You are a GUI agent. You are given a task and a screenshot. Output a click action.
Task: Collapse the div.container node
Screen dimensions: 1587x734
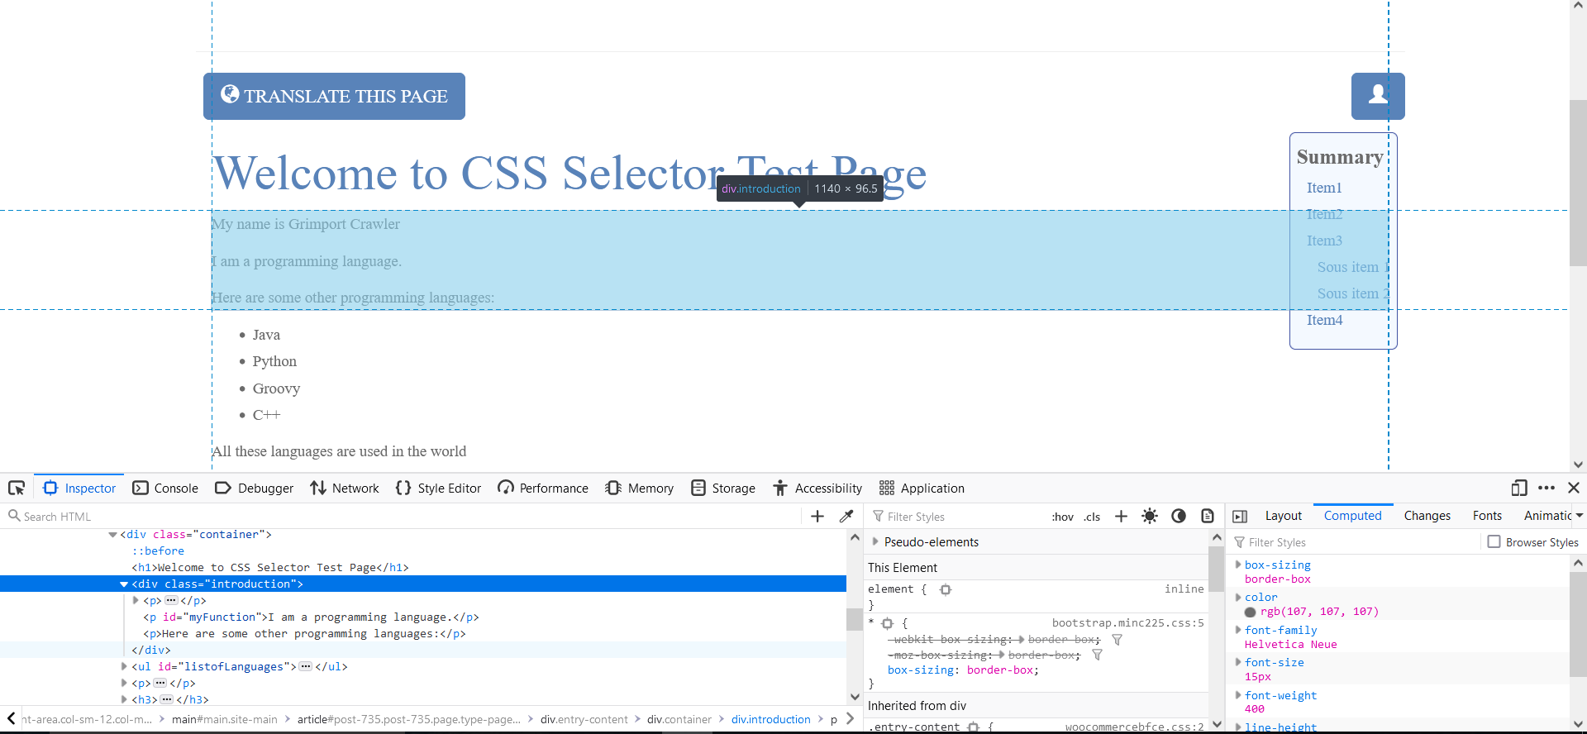(112, 535)
